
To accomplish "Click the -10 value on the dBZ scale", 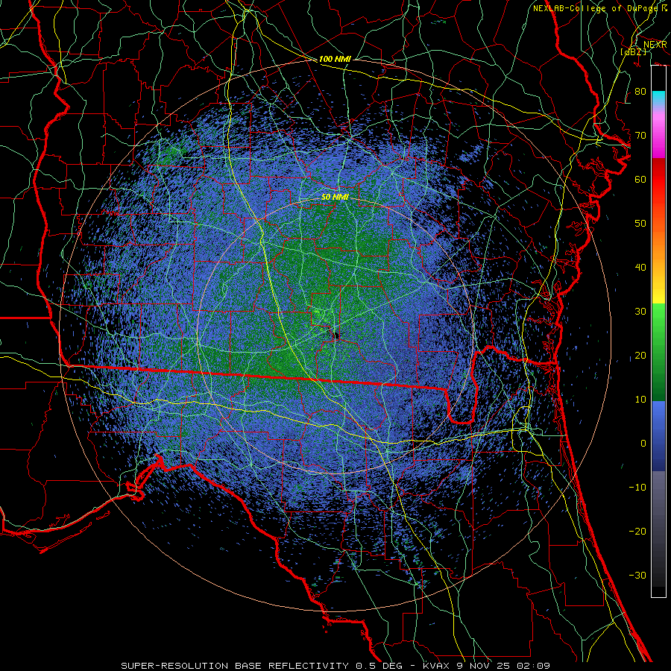I will [x=637, y=487].
